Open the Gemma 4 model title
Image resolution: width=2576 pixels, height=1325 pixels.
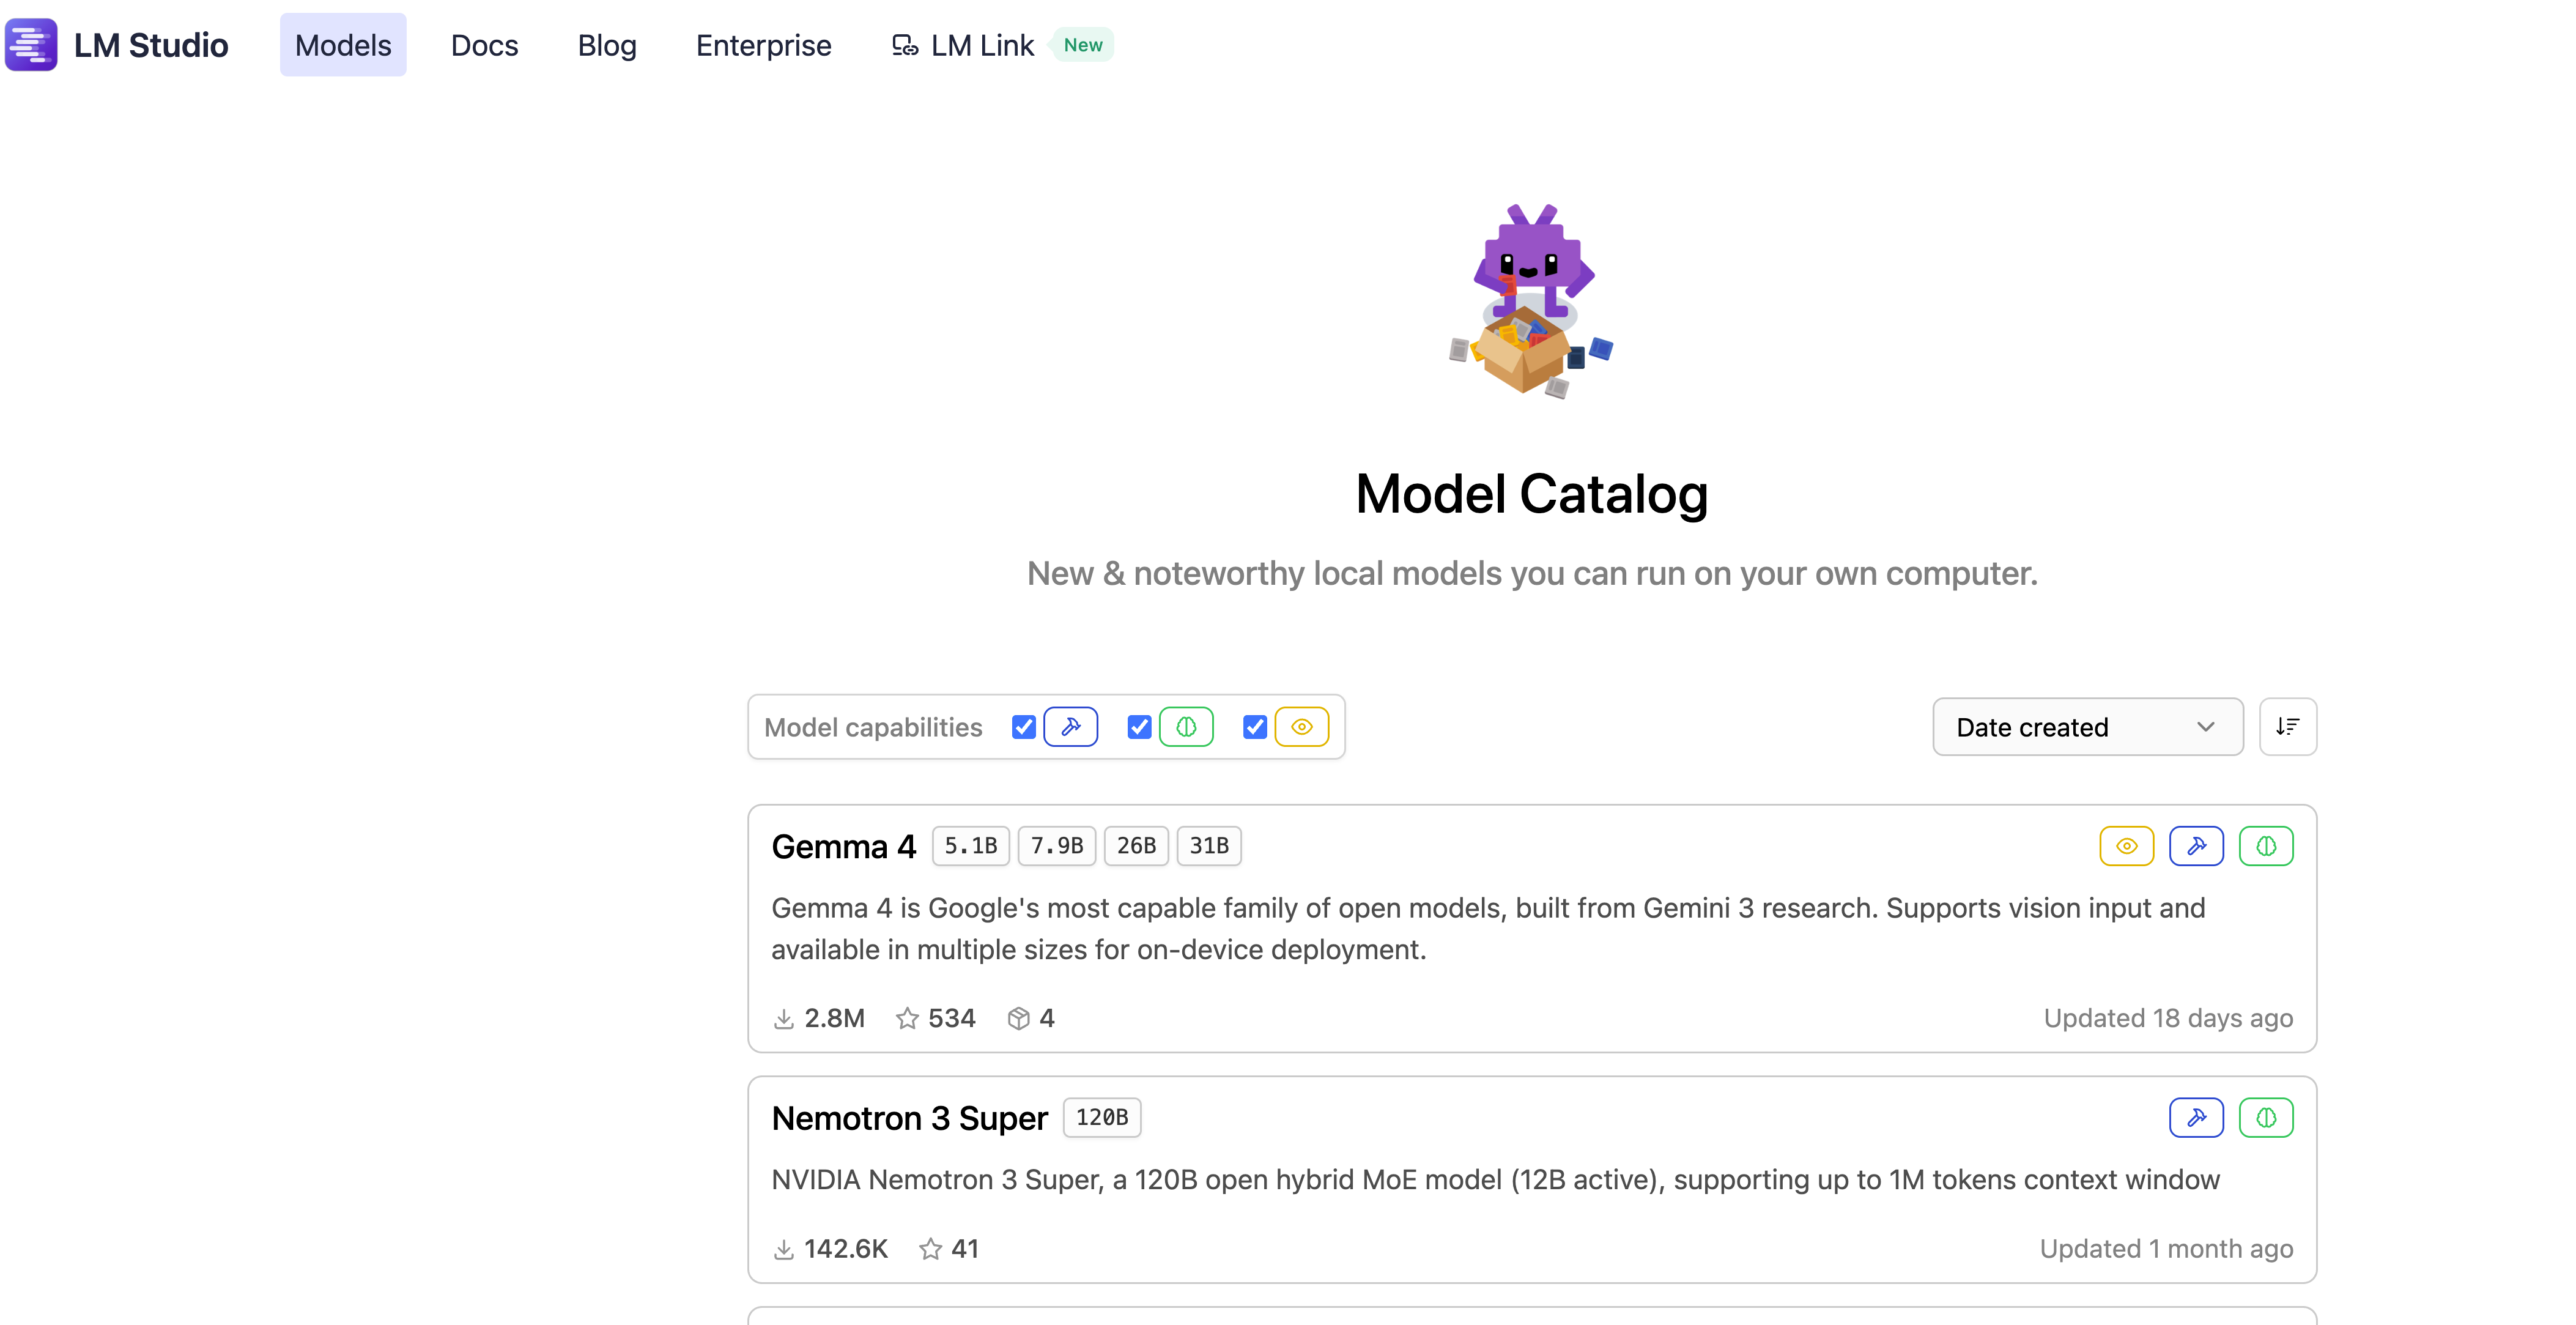[844, 847]
